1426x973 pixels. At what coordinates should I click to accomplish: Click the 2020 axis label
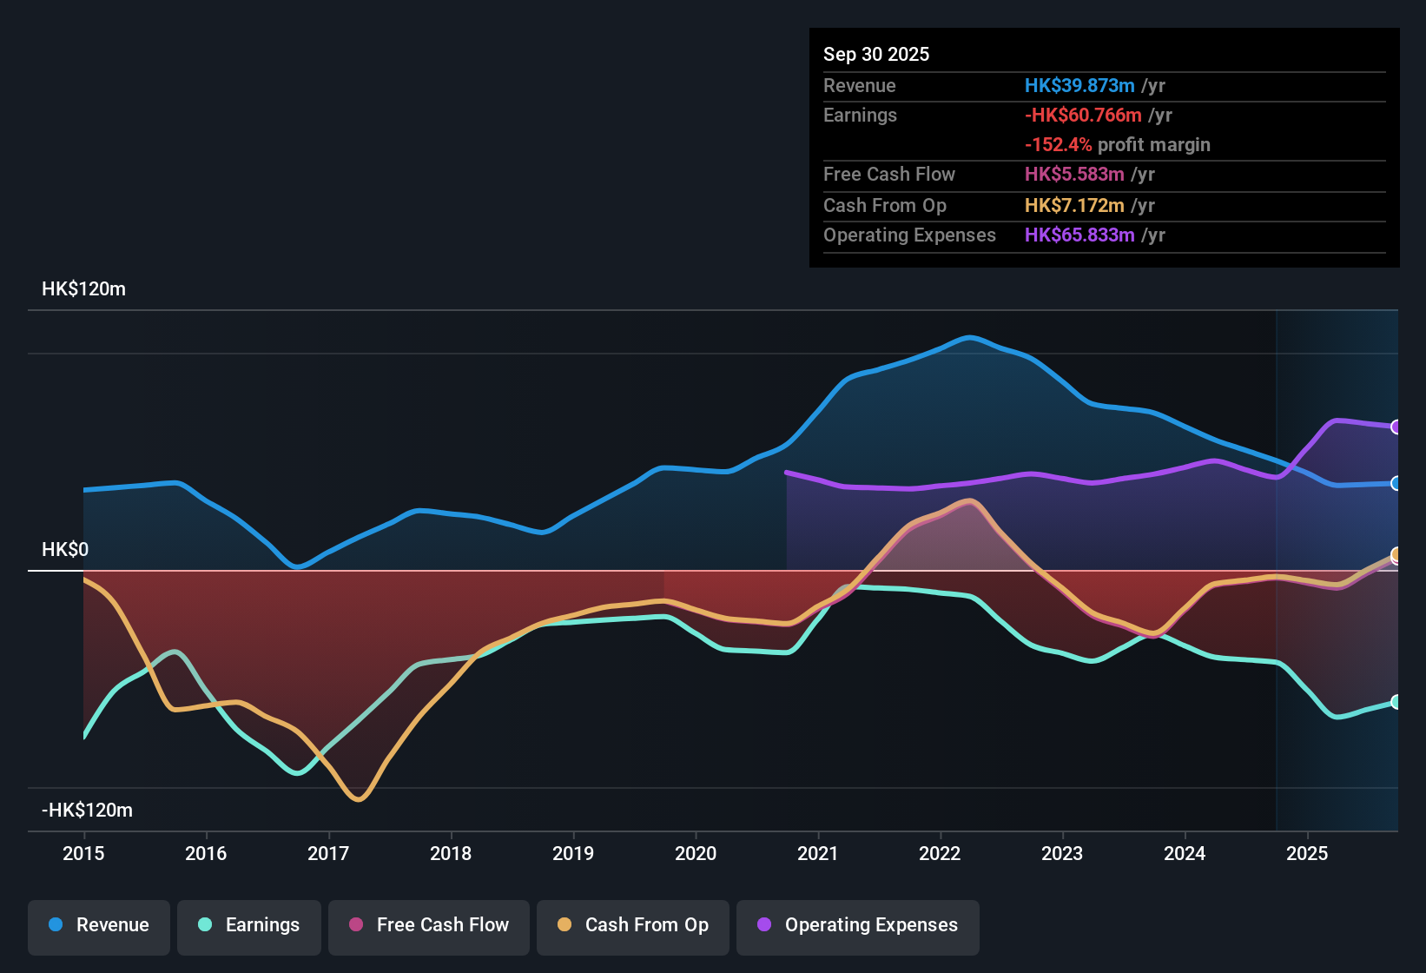point(696,854)
